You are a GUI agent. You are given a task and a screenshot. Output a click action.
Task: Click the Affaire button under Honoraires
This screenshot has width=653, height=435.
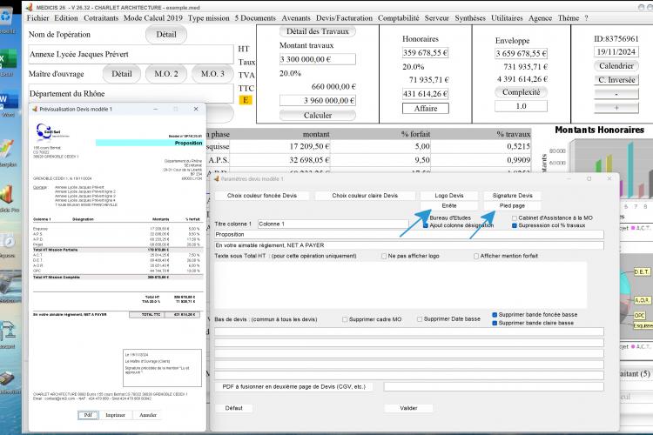[426, 108]
